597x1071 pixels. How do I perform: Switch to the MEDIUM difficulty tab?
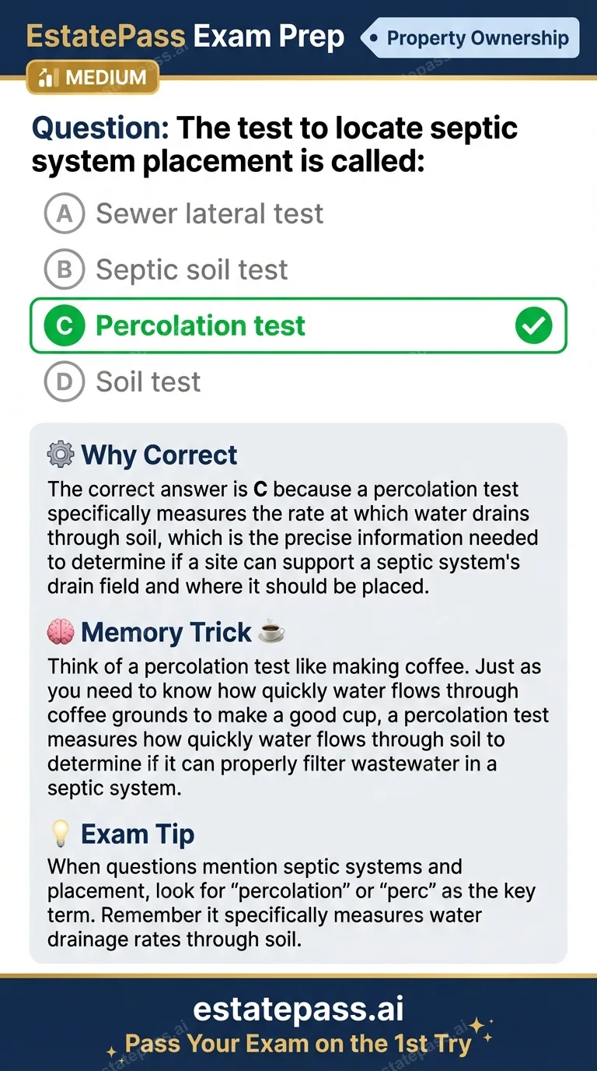click(x=92, y=78)
